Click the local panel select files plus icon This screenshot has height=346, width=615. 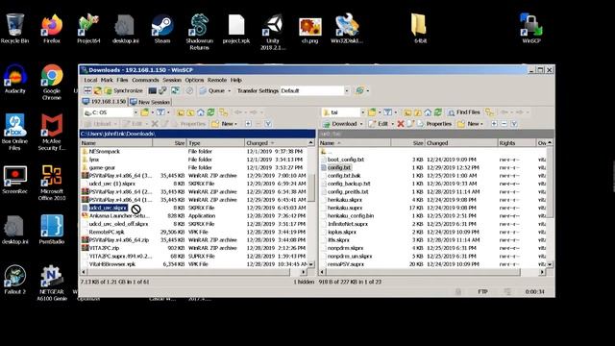coord(248,124)
